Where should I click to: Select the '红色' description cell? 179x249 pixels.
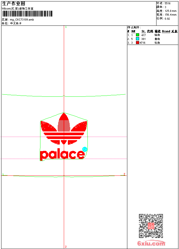coord(157,43)
